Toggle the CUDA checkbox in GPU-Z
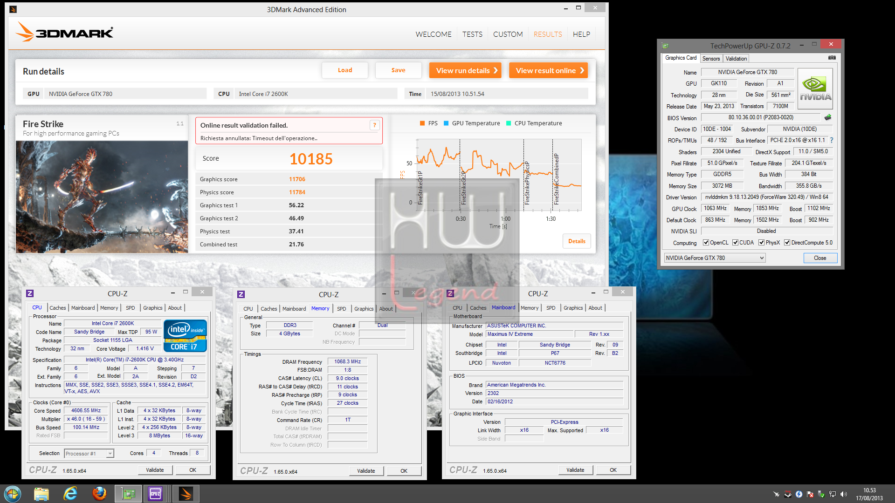 click(735, 243)
